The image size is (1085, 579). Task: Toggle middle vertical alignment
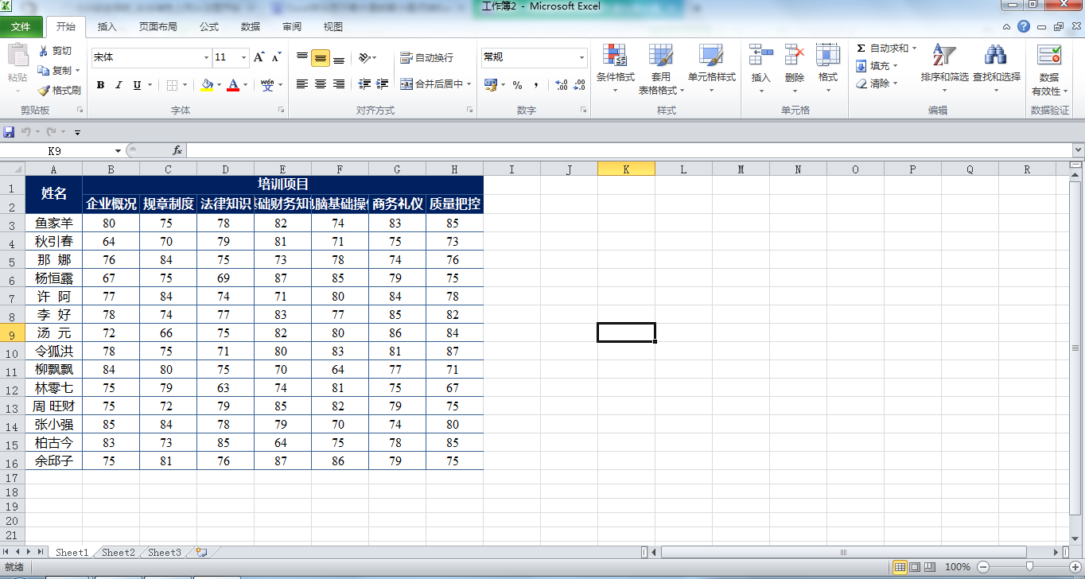(x=321, y=57)
